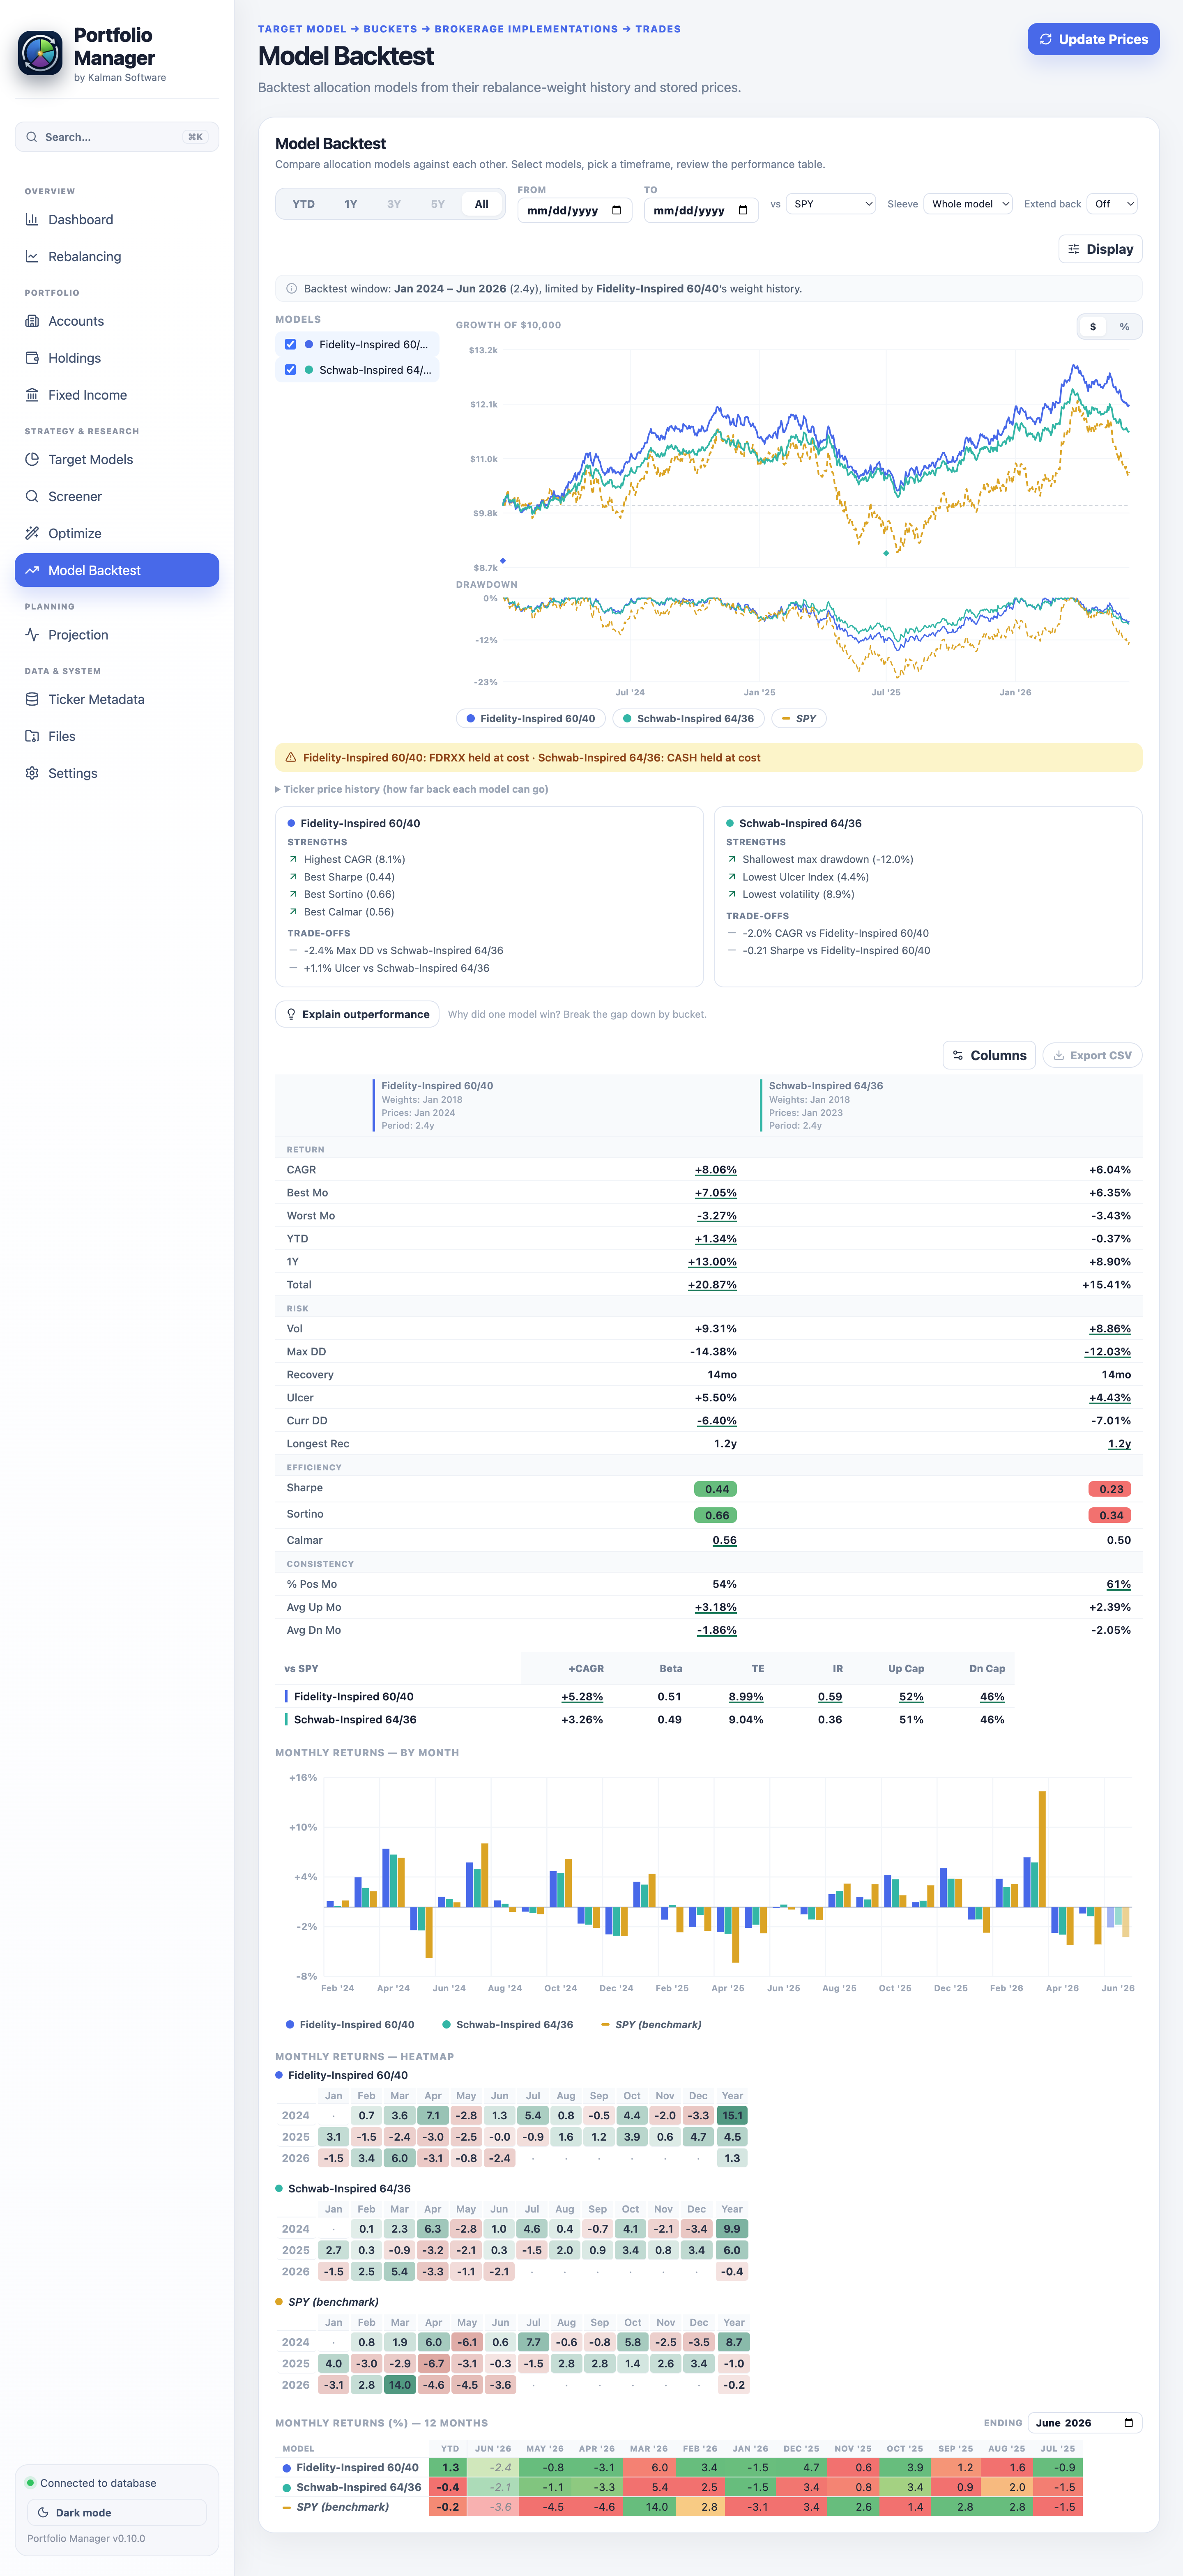
Task: Uncheck the Schwab-Inspired 64/36 model checkbox
Action: pos(291,370)
